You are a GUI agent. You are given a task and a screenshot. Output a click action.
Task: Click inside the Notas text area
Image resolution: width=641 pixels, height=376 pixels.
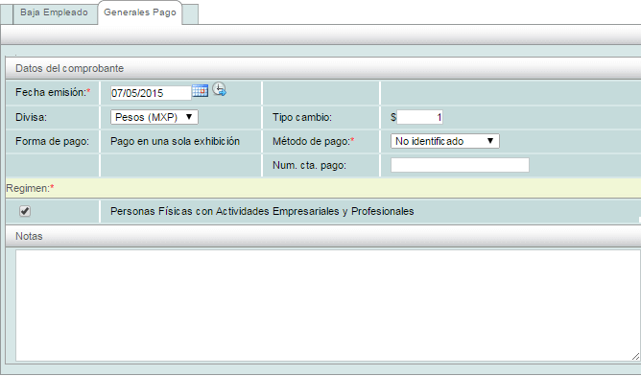pos(328,305)
